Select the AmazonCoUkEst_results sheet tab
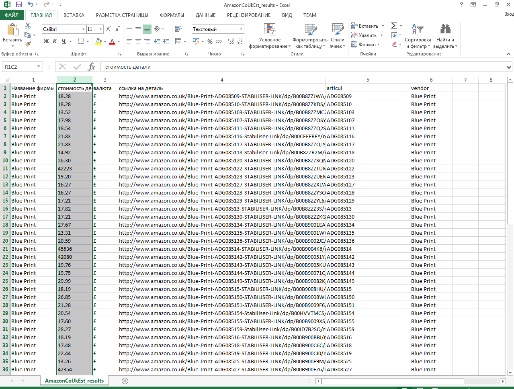 point(74,381)
